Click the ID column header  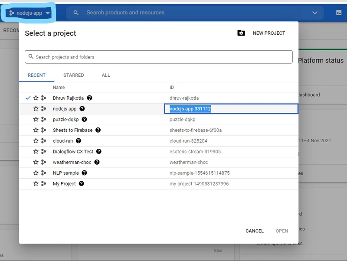pyautogui.click(x=171, y=88)
